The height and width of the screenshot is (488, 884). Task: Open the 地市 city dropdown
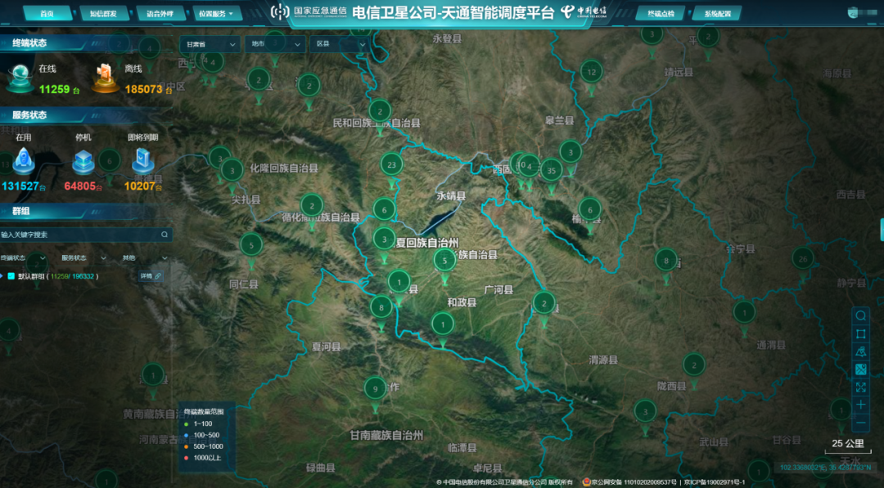pyautogui.click(x=274, y=44)
